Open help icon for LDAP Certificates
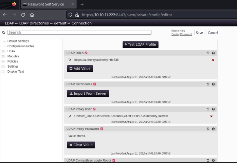237x163 pixels. pyautogui.click(x=213, y=84)
